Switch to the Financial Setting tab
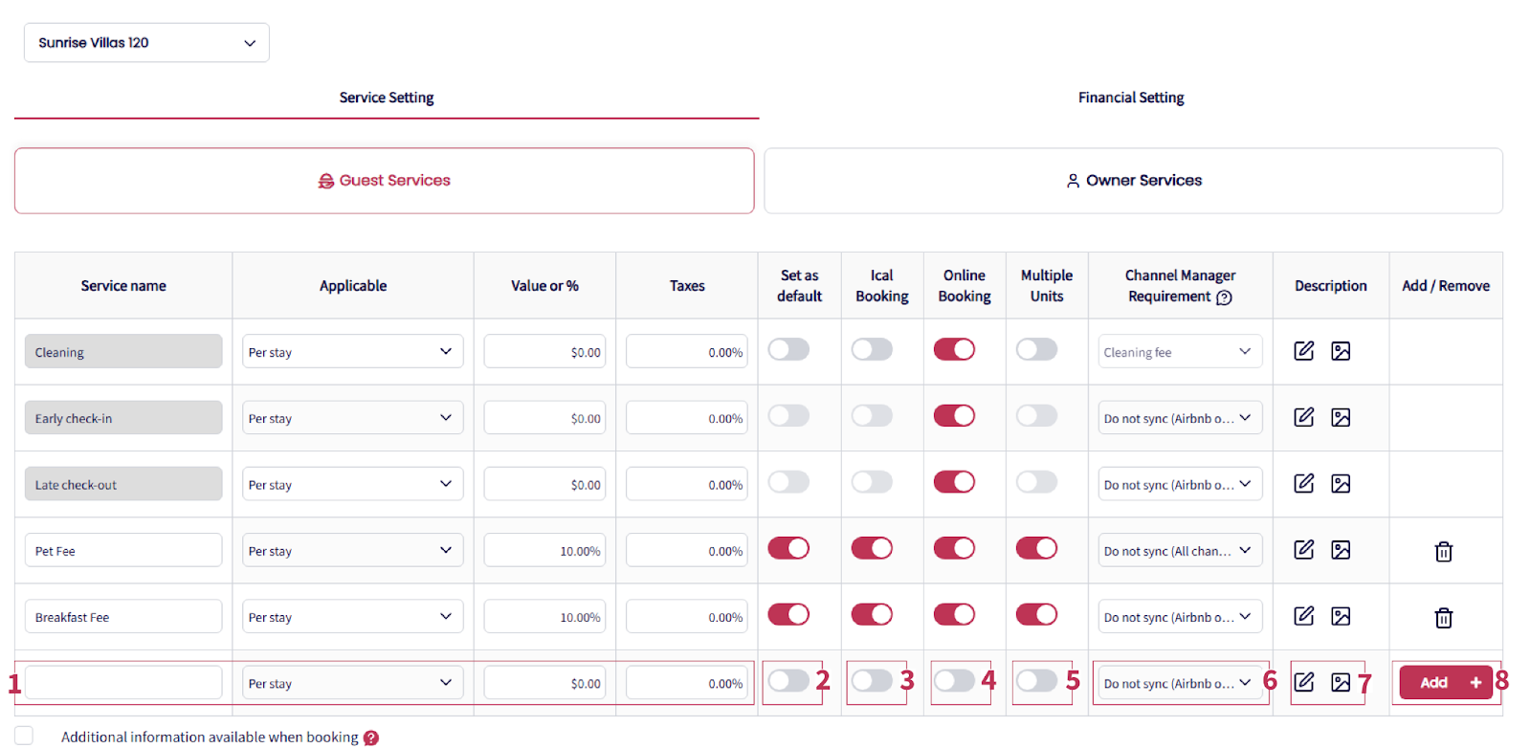This screenshot has width=1531, height=748. 1130,98
